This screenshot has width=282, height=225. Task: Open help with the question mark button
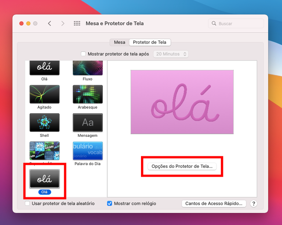tap(253, 204)
